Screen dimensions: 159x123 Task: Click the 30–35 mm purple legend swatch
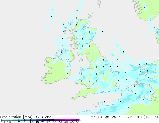56,120
